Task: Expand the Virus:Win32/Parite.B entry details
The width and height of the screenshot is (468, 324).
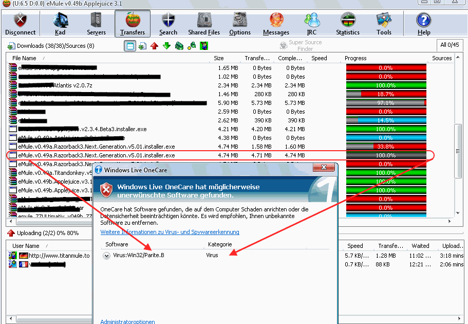Action: (x=106, y=256)
